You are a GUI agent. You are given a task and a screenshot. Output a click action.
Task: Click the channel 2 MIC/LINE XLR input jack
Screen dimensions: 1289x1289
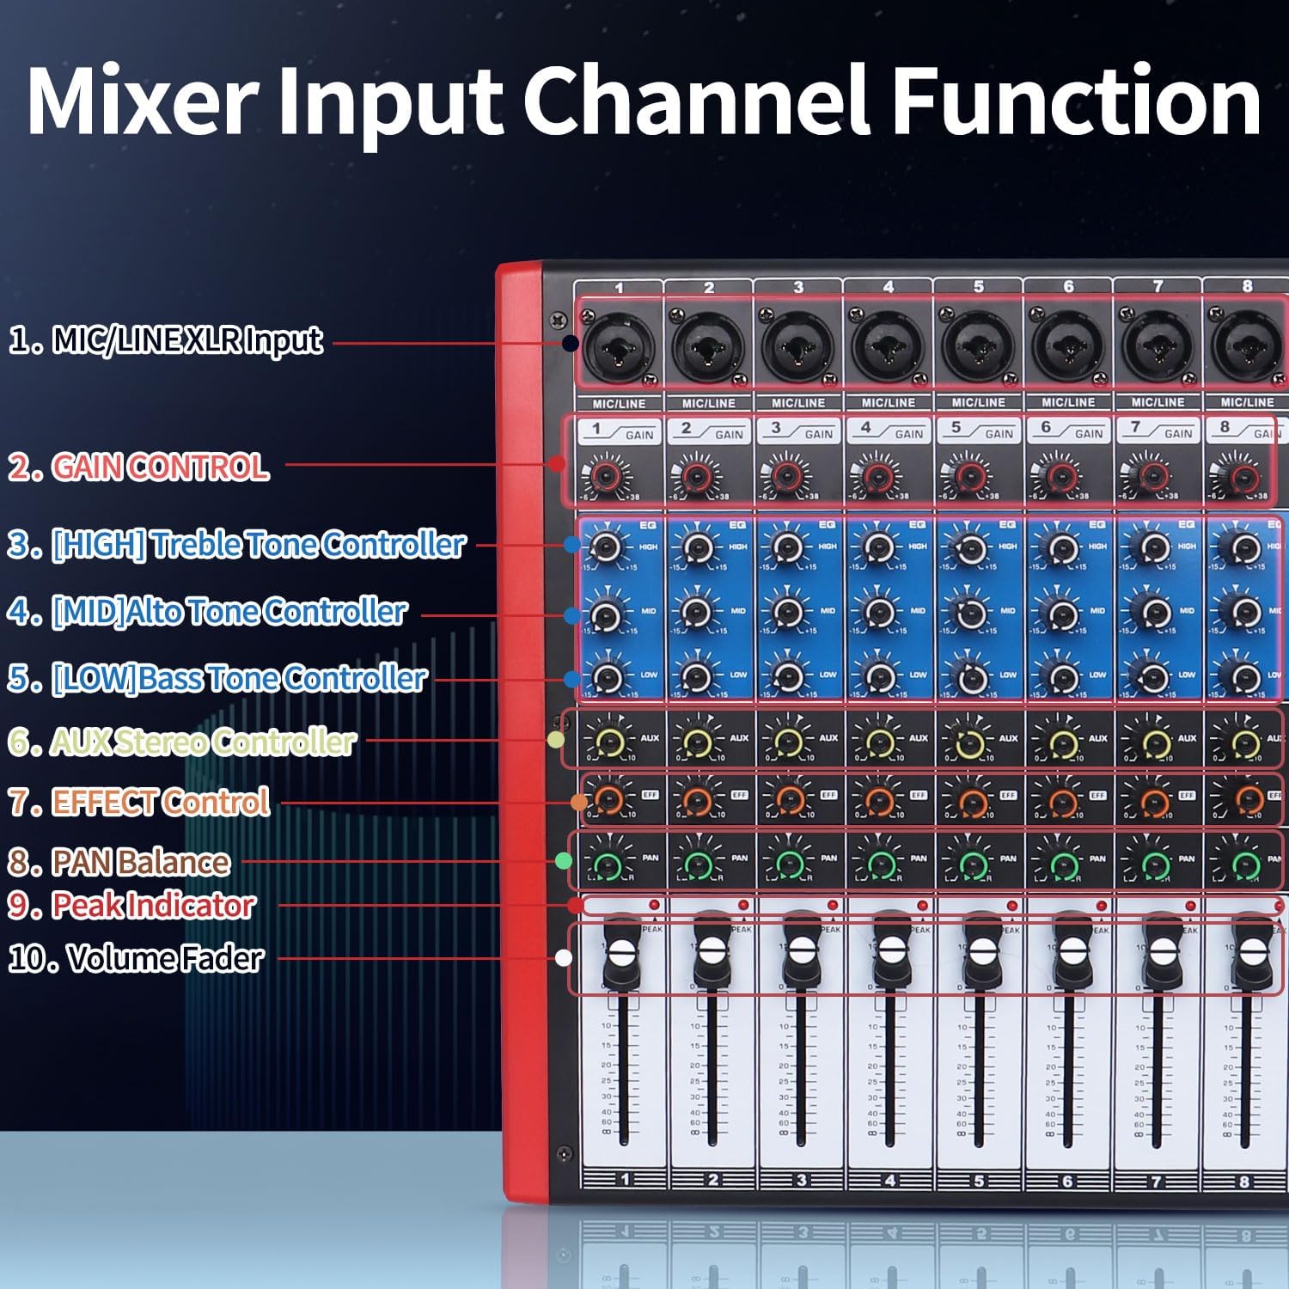coord(709,345)
